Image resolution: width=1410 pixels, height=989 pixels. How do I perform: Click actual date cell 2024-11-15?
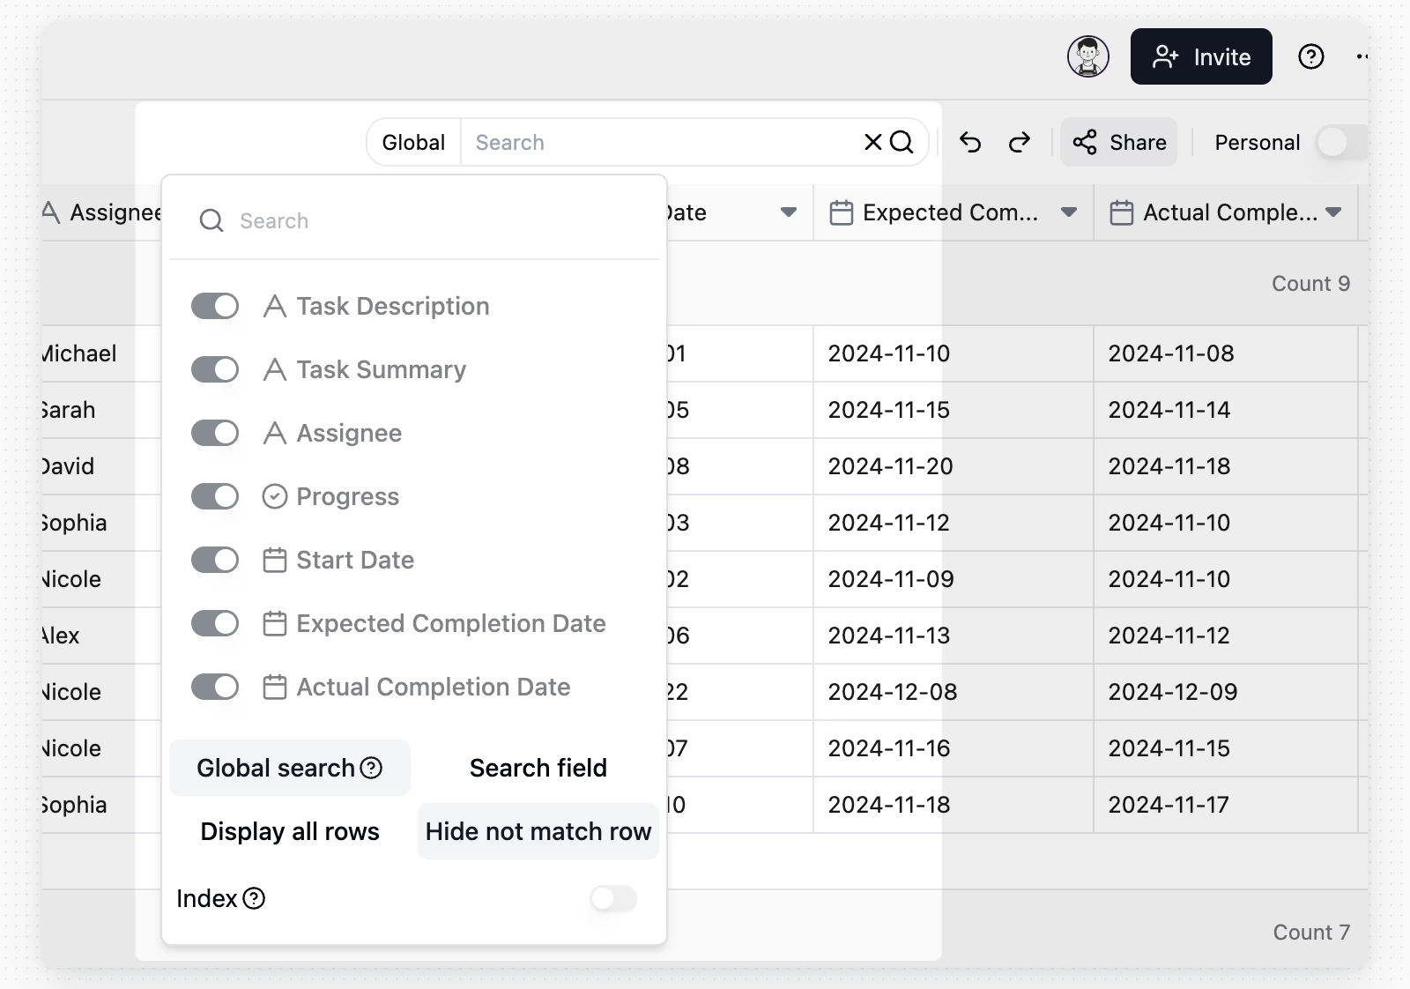(x=1225, y=748)
